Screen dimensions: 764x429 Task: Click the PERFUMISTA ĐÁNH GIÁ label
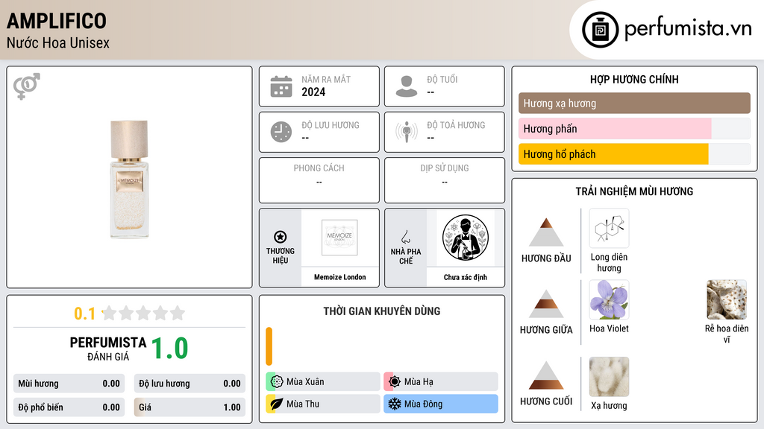108,349
